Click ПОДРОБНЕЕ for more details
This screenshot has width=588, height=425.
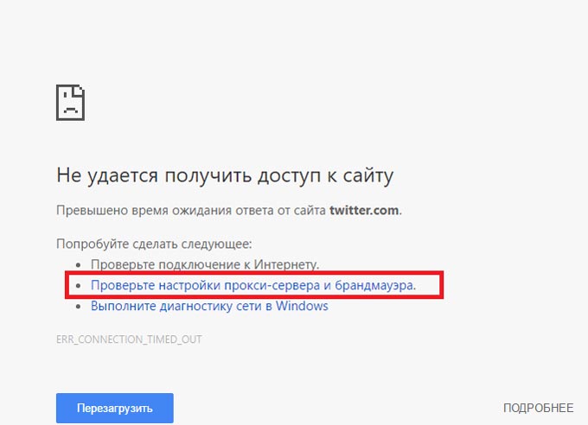click(x=538, y=408)
